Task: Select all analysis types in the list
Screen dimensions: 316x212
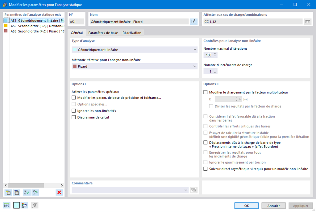Action: [x=27, y=192]
